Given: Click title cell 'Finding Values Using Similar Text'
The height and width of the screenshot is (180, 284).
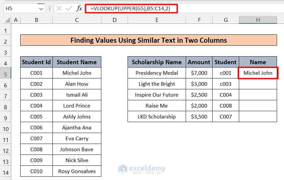Looking at the screenshot, I should pos(148,40).
